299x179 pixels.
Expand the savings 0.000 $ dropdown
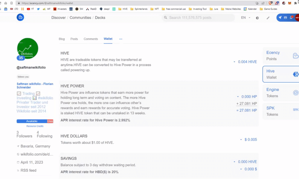[x=241, y=169]
